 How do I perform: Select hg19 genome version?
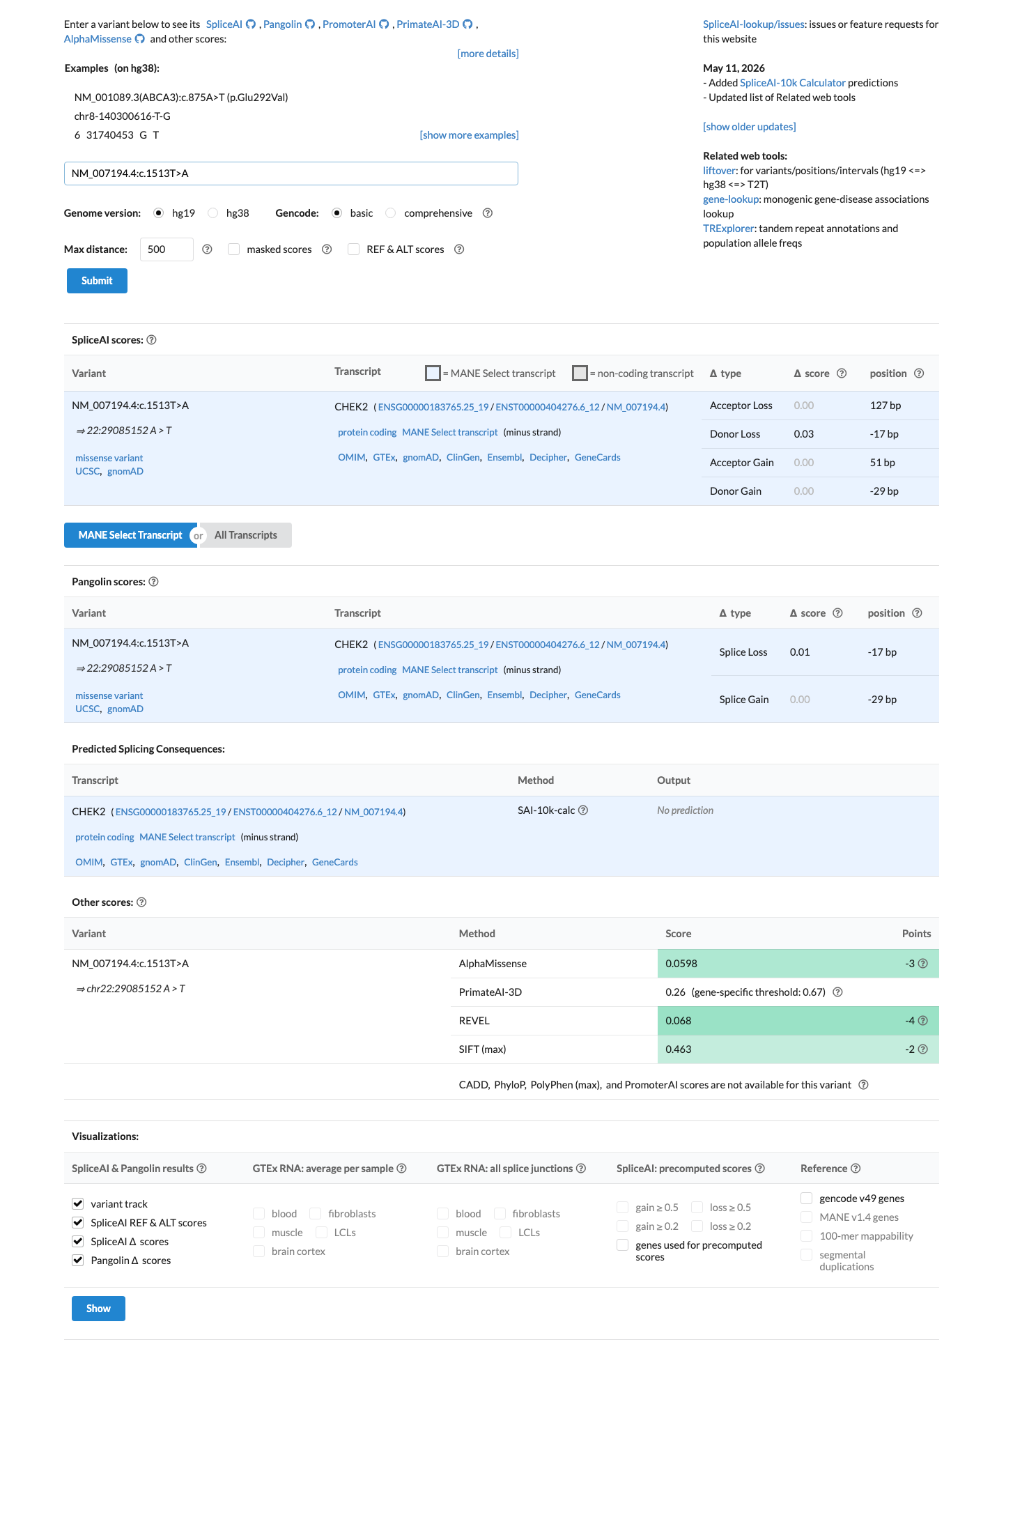point(159,213)
